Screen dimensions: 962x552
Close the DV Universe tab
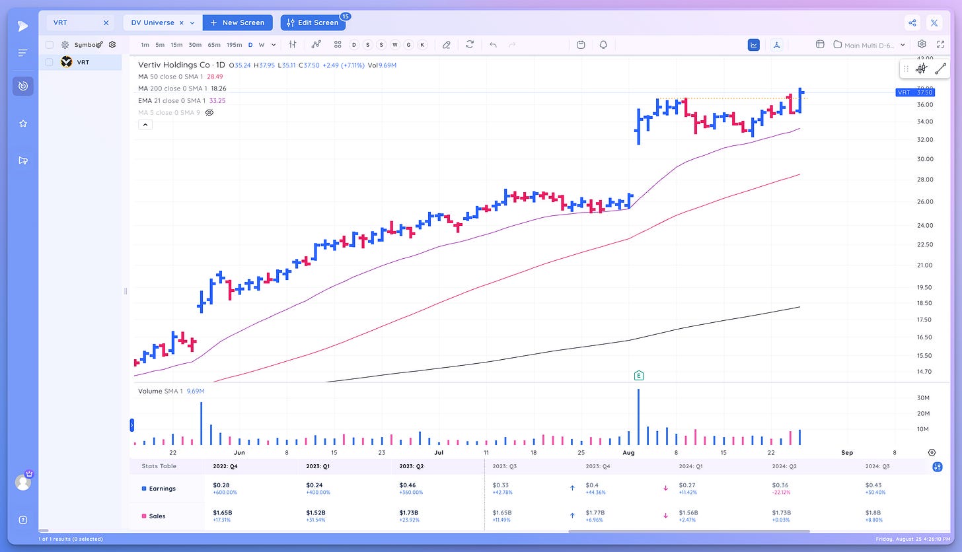click(x=182, y=22)
